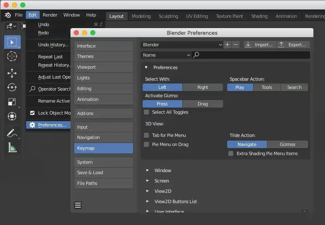The image size is (325, 225).
Task: Expand the Screen keymap section
Action: (x=148, y=180)
